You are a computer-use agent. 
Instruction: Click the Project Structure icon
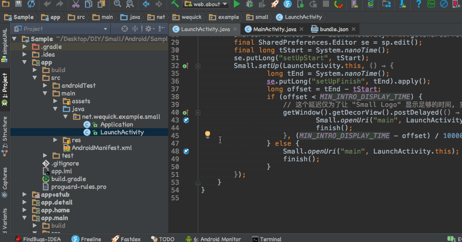(x=387, y=4)
